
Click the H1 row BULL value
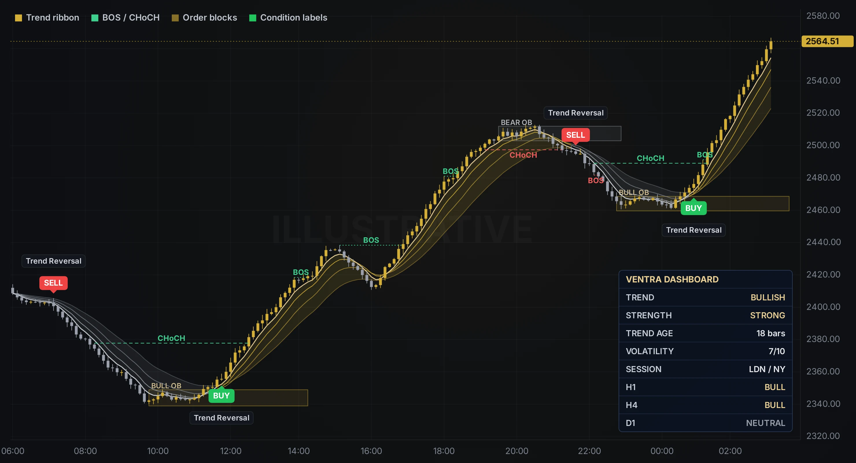774,387
